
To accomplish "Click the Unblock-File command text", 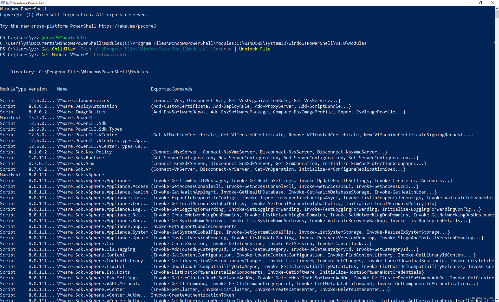I will click(255, 49).
